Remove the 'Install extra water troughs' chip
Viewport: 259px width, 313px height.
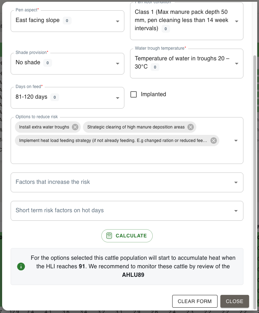tap(75, 127)
